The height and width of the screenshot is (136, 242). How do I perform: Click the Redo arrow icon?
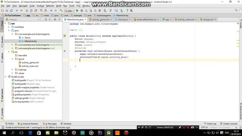point(21,11)
